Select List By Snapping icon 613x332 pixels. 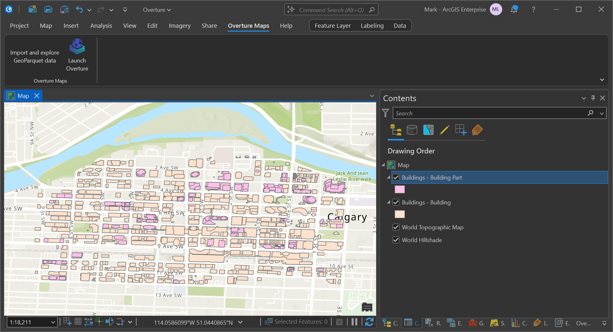click(x=461, y=130)
